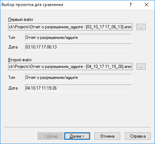The image size is (155, 144).
Task: Close the Выбор проектов для сравнения dialog
Action: pos(146,5)
